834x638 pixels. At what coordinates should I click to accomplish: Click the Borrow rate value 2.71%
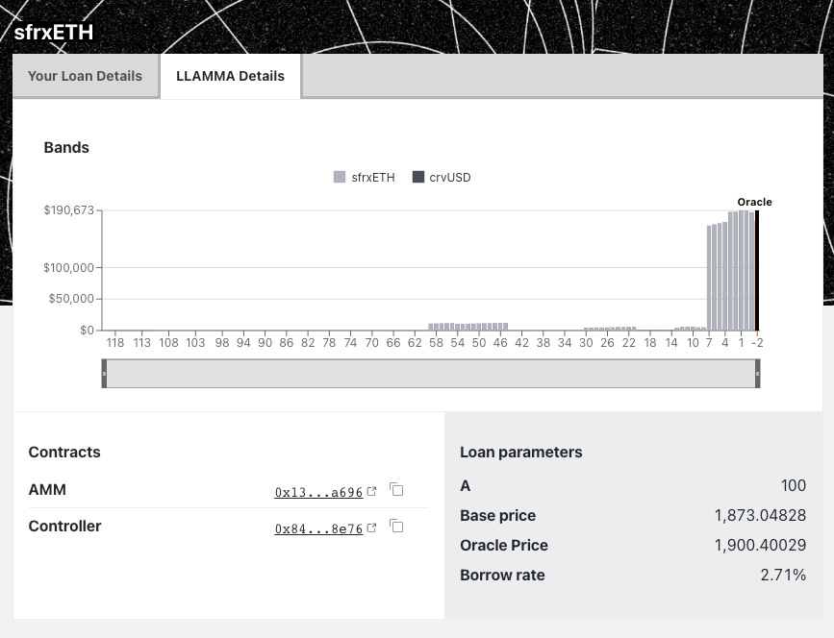click(783, 575)
